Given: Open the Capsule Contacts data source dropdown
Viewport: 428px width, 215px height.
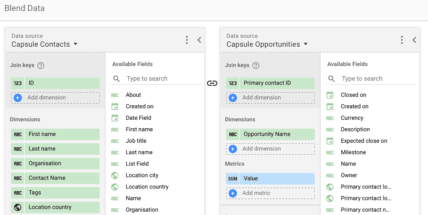Looking at the screenshot, I should (x=45, y=44).
